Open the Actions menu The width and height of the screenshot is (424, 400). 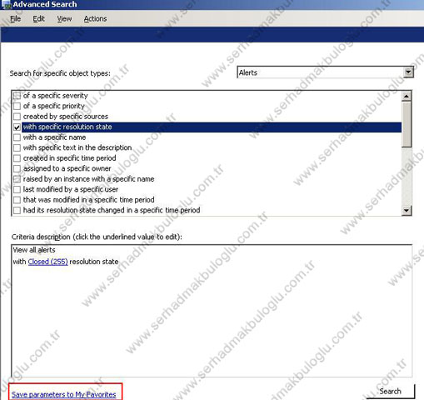tap(95, 19)
